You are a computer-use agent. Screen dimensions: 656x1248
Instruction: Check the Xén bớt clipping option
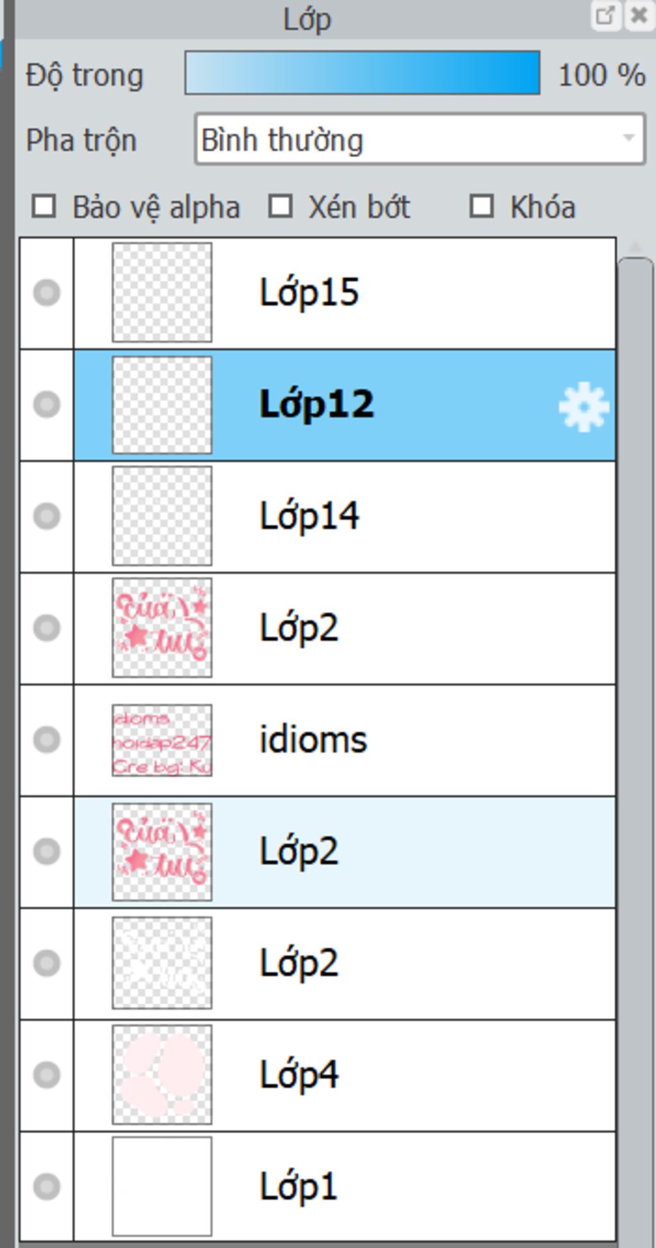click(281, 207)
